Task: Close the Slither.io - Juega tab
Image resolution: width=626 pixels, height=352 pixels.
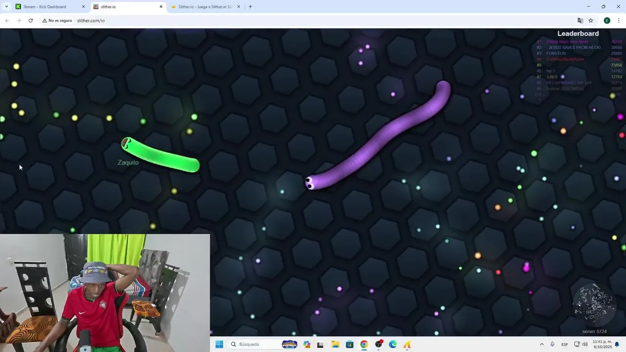Action: (x=239, y=7)
